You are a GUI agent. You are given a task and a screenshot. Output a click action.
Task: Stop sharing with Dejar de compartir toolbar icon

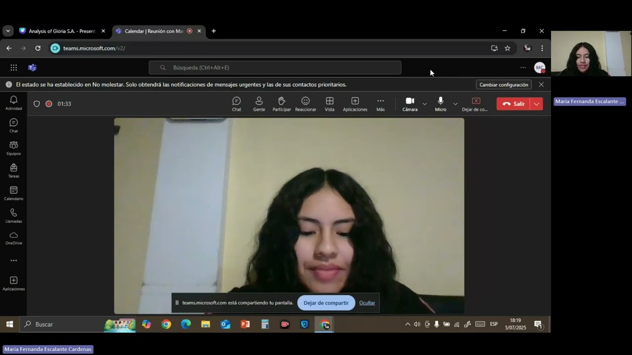click(475, 104)
